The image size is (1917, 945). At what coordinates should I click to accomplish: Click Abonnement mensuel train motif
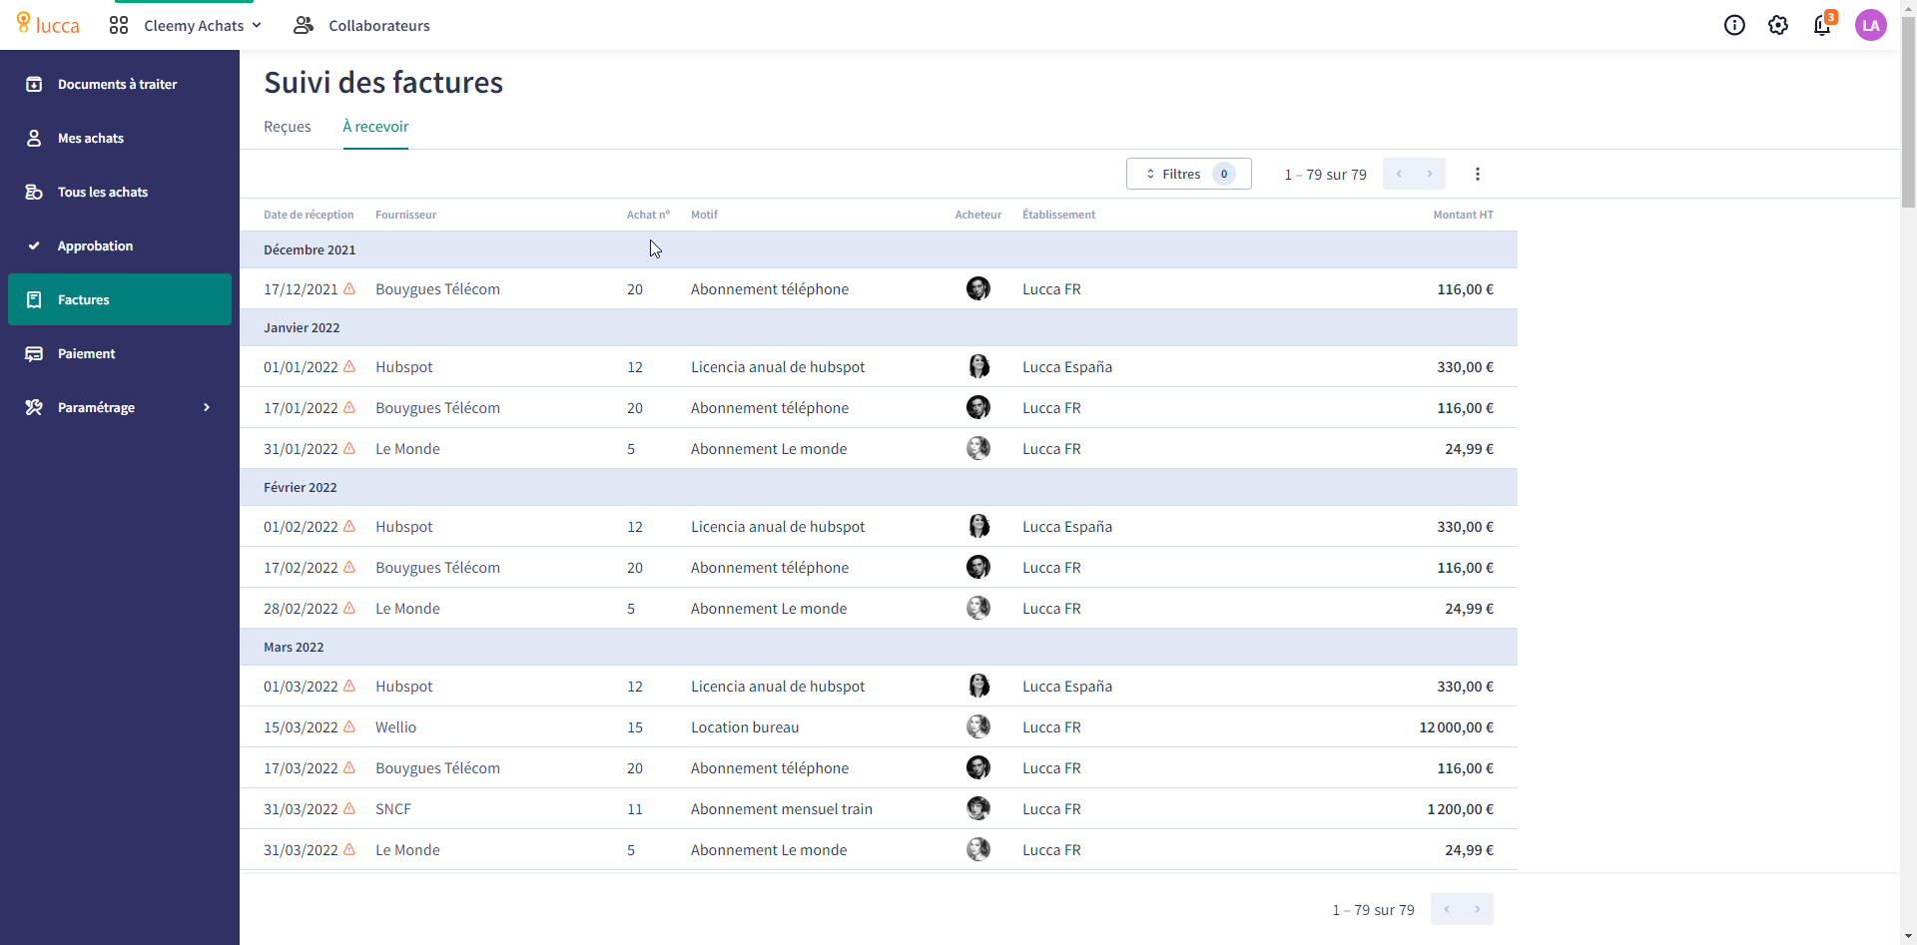pyautogui.click(x=782, y=809)
